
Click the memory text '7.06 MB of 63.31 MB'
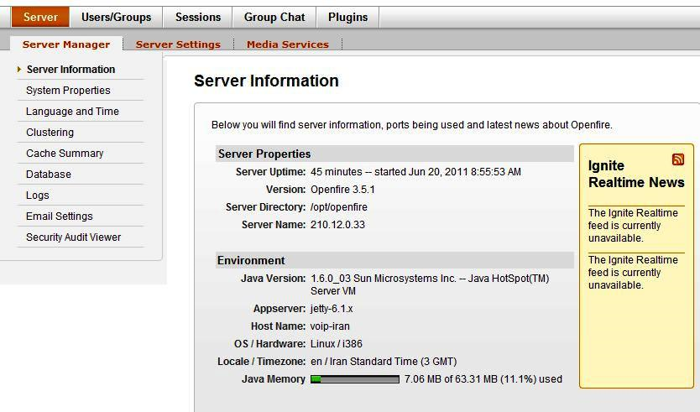pos(451,379)
